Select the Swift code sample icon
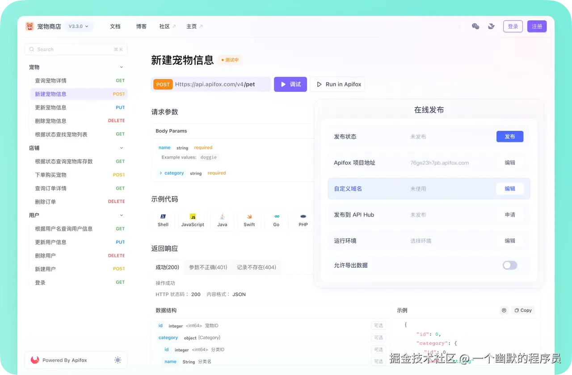The width and height of the screenshot is (572, 375). [x=249, y=221]
